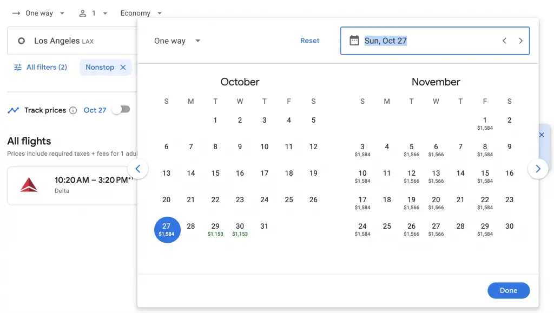Close the blue panel at right edge
Screen dimensions: 554x313
click(x=542, y=135)
